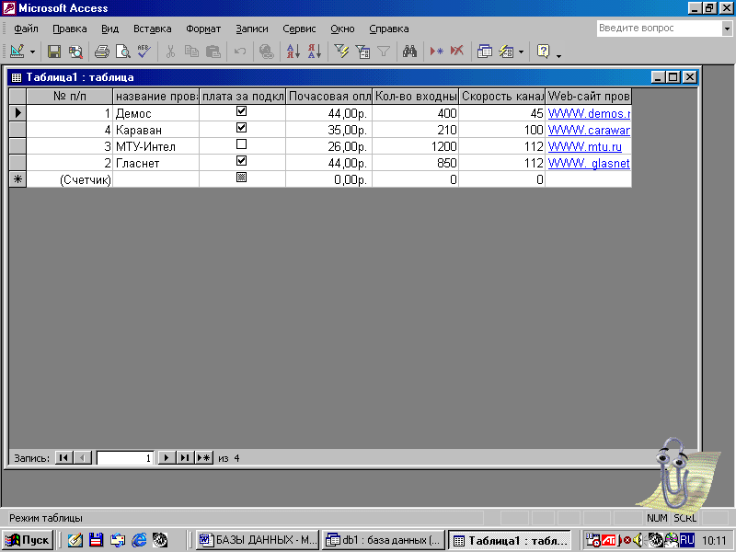This screenshot has width=736, height=552.
Task: Uncheck the checkbox in Гласнет row
Action: (x=241, y=161)
